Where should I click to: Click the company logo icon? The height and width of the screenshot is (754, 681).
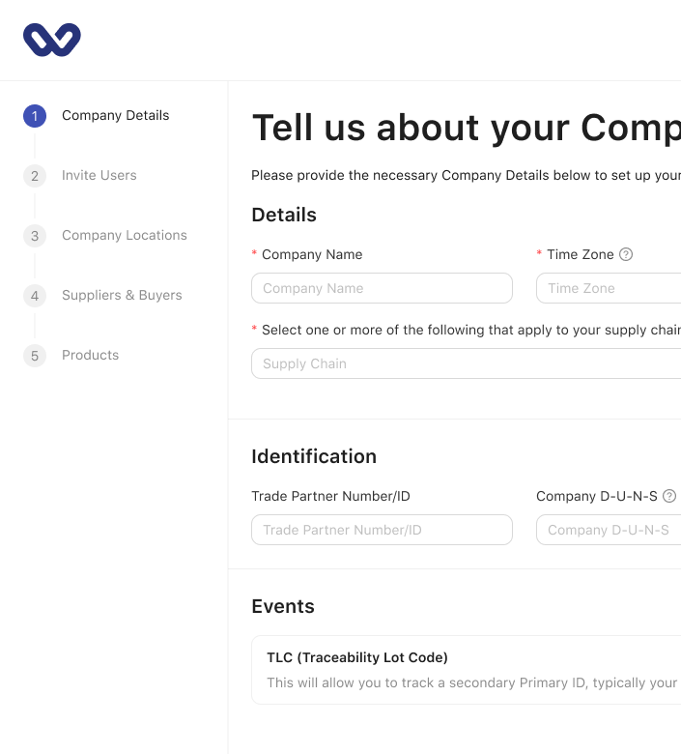coord(52,40)
